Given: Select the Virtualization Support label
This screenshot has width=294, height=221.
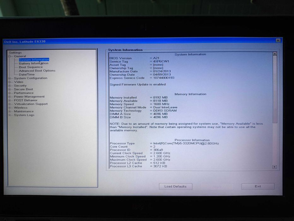Looking at the screenshot, I should pyautogui.click(x=31, y=104).
